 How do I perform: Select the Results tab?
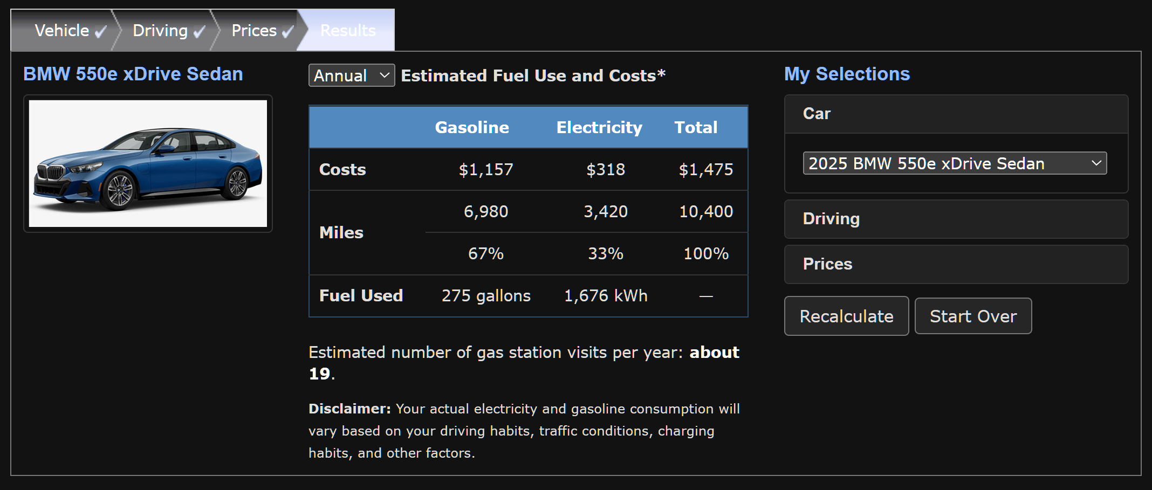pos(348,30)
